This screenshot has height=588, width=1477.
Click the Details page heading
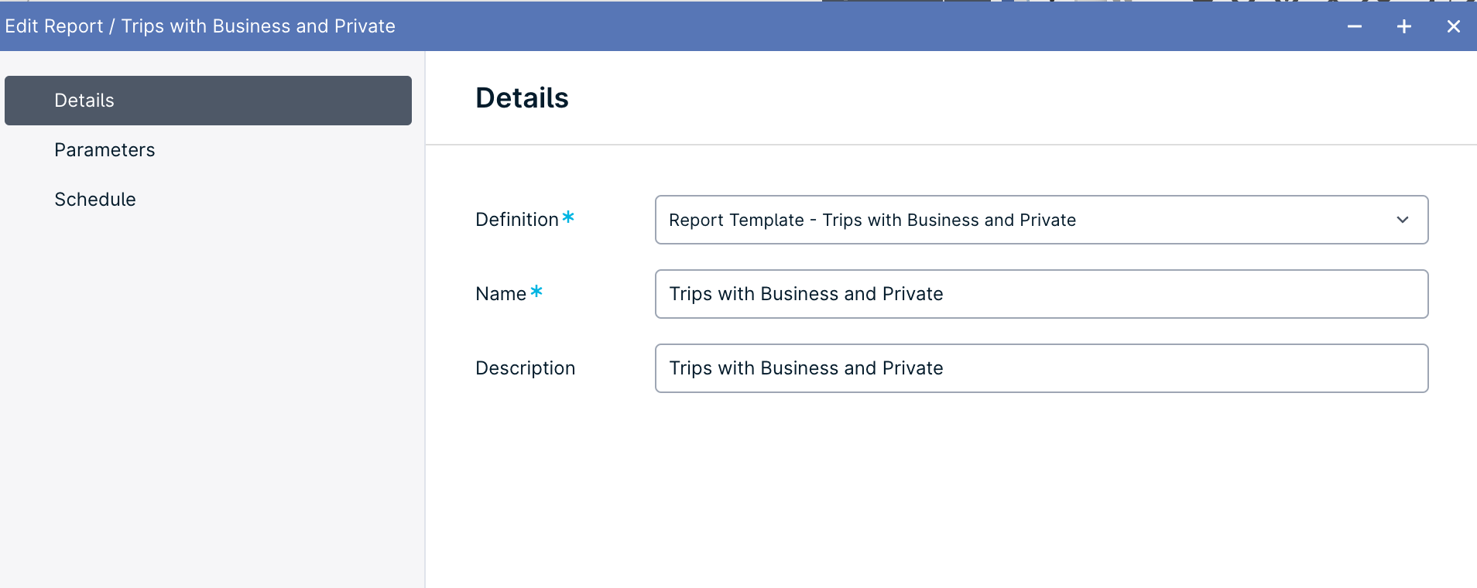click(x=522, y=98)
